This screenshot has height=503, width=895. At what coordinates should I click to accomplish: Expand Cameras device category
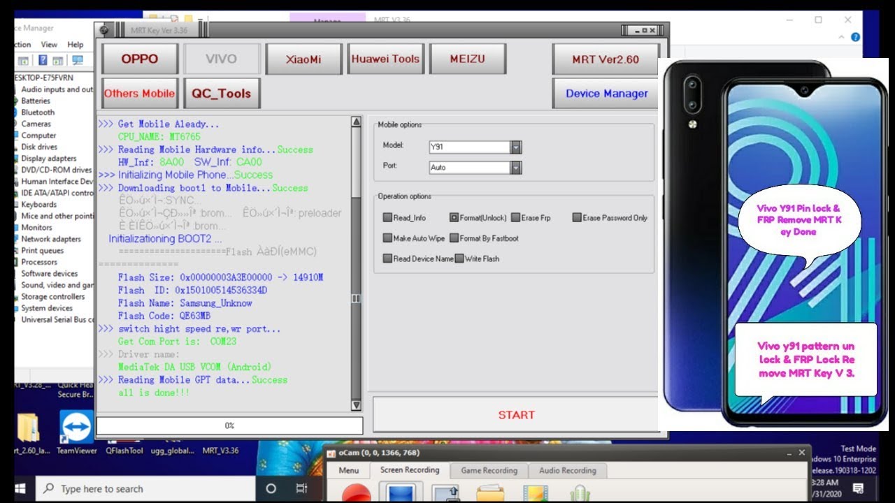[x=36, y=124]
